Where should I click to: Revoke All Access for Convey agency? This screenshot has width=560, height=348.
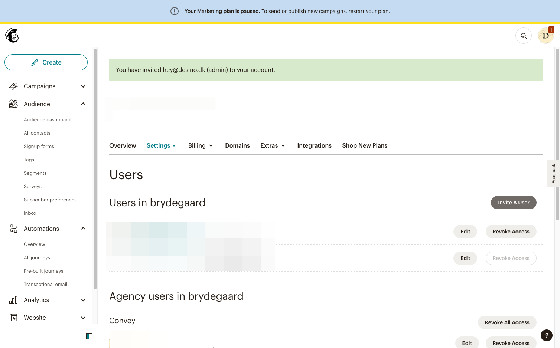pos(507,322)
